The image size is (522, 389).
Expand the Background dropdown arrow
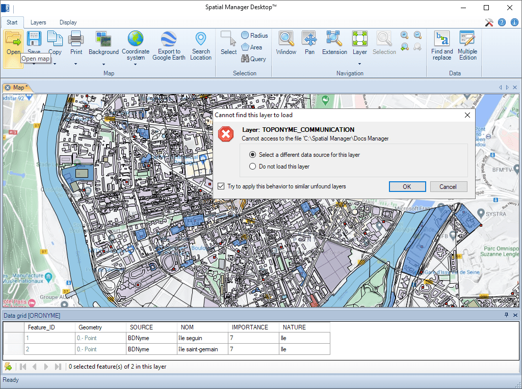pos(103,64)
